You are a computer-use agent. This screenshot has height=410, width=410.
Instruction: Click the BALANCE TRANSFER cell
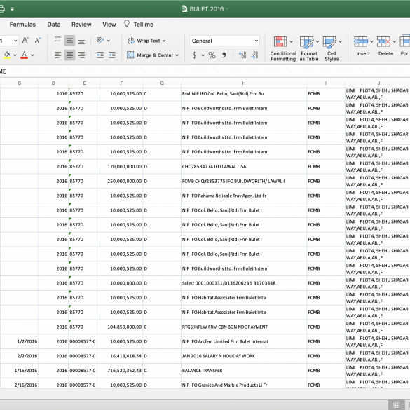244,371
